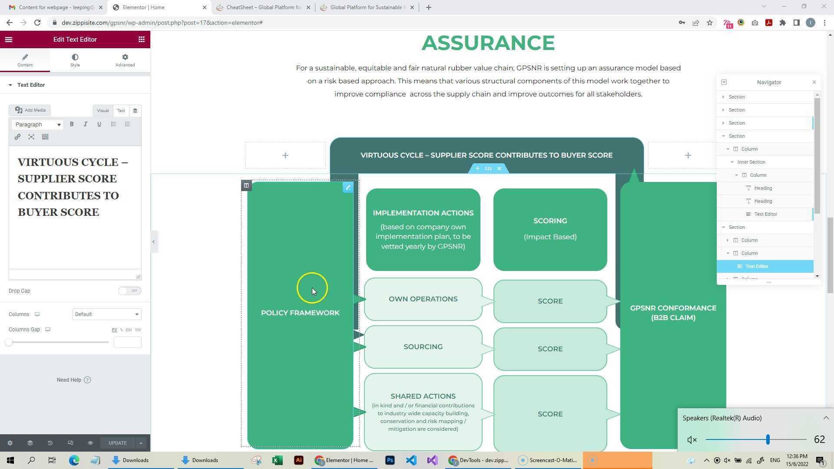
Task: Click the Dynamic Tags database icon
Action: (135, 111)
